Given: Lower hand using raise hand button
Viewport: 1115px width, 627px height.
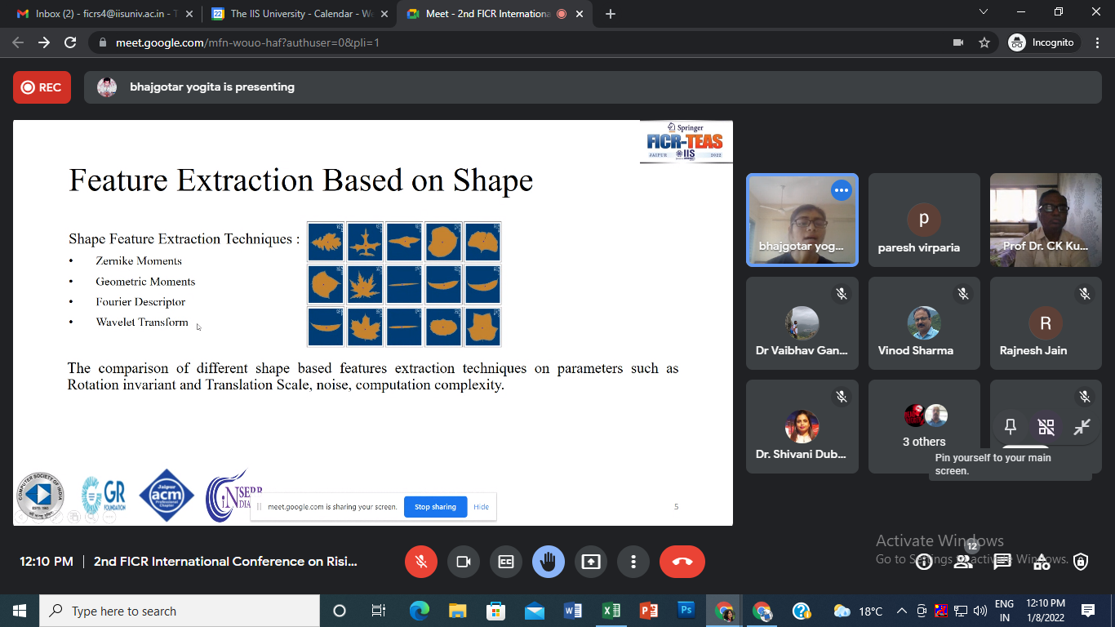Looking at the screenshot, I should pyautogui.click(x=549, y=562).
